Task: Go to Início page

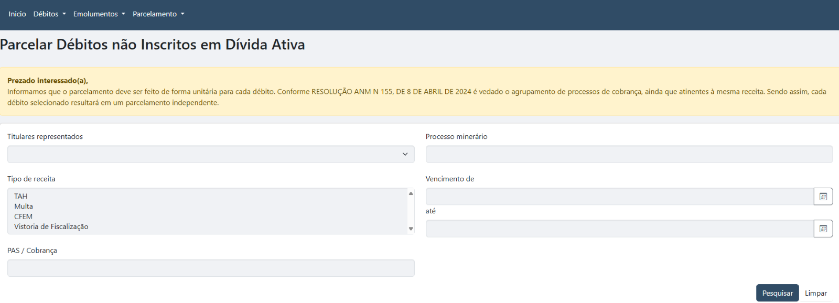Action: click(x=17, y=14)
